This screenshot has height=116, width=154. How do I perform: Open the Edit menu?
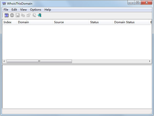click(14, 10)
